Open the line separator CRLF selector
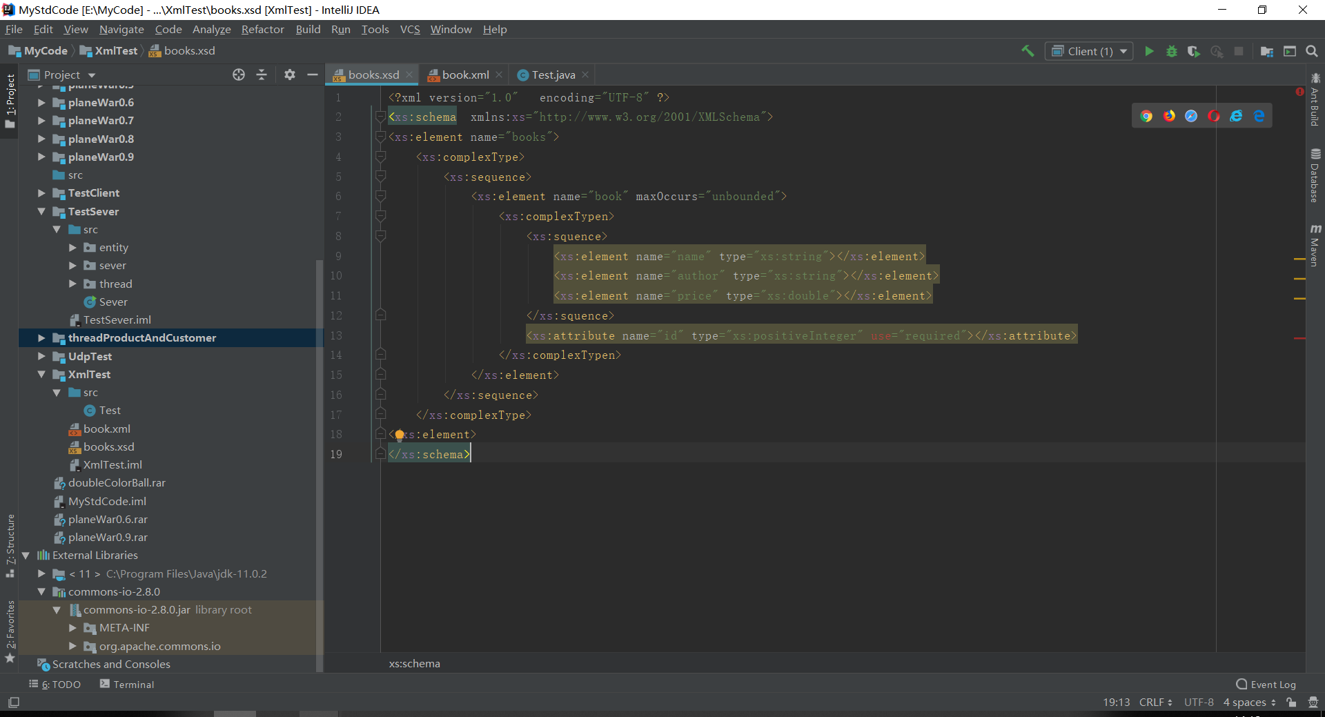Viewport: 1325px width, 717px height. coord(1155,703)
